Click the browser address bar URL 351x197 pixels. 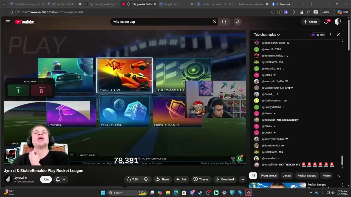pyautogui.click(x=52, y=12)
